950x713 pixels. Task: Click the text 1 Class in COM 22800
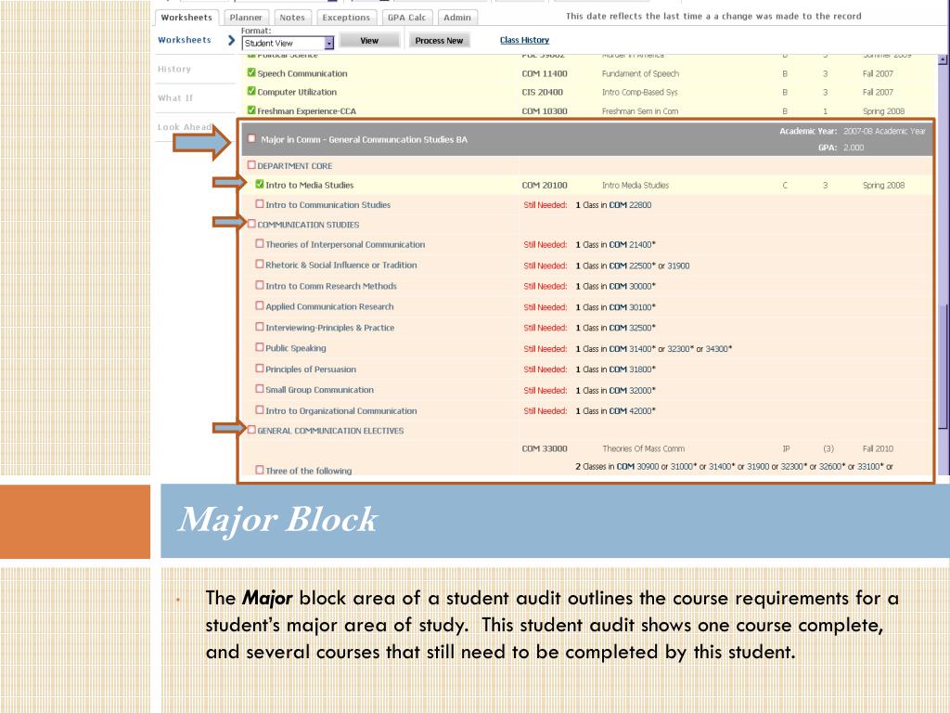pyautogui.click(x=613, y=205)
